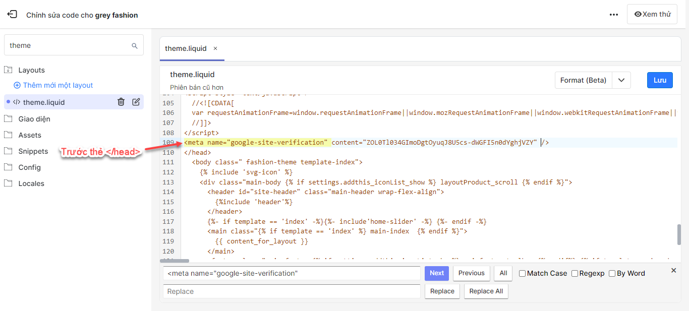Click line number 114 in the gutter

(167, 192)
